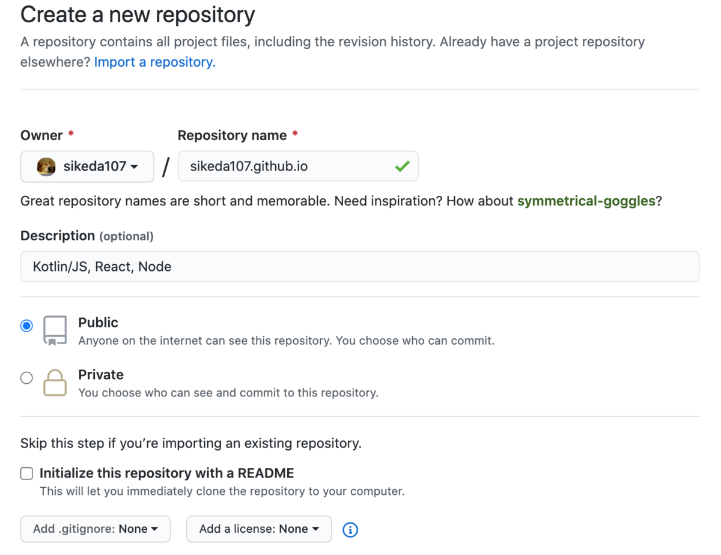The width and height of the screenshot is (721, 555).
Task: Click the Kotlin/JS, React, Node description text
Action: (101, 266)
